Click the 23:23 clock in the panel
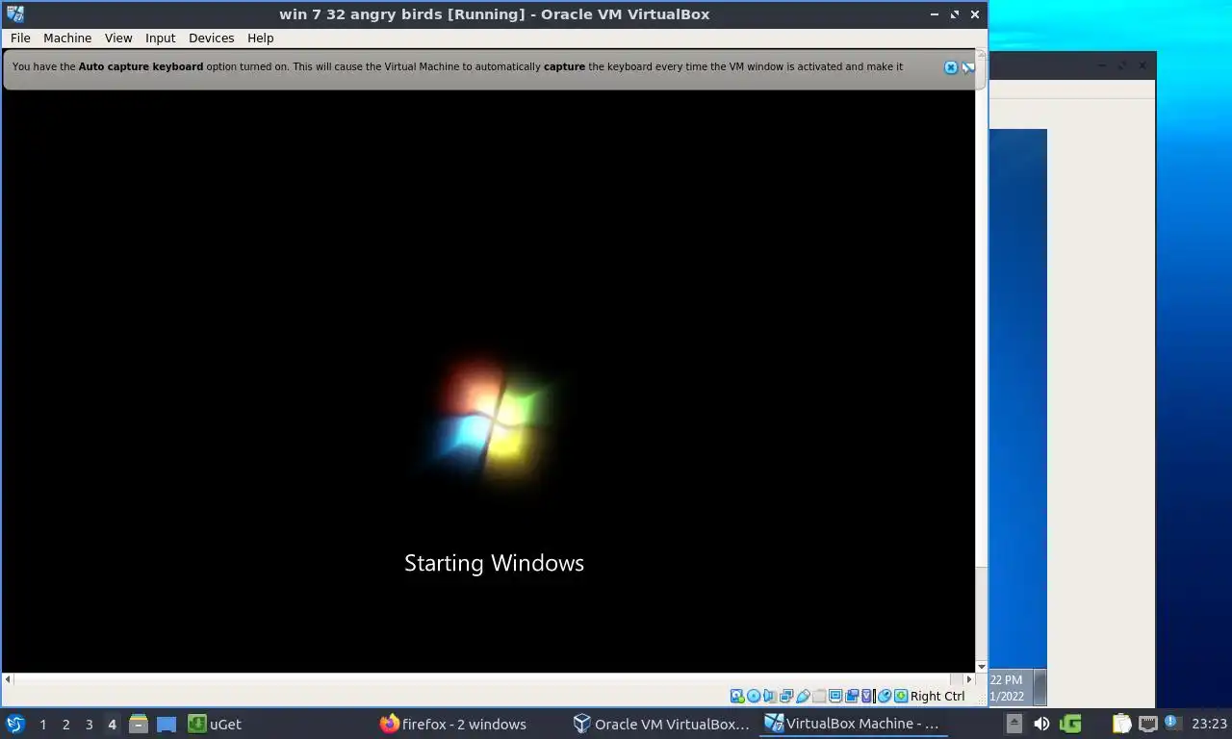This screenshot has width=1232, height=739. [x=1209, y=724]
